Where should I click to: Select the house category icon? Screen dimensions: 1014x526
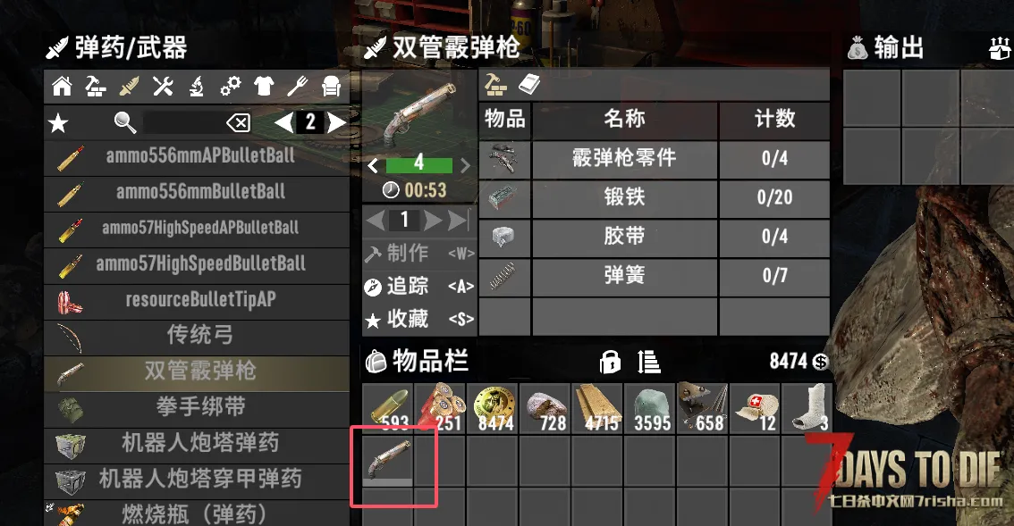click(x=62, y=87)
